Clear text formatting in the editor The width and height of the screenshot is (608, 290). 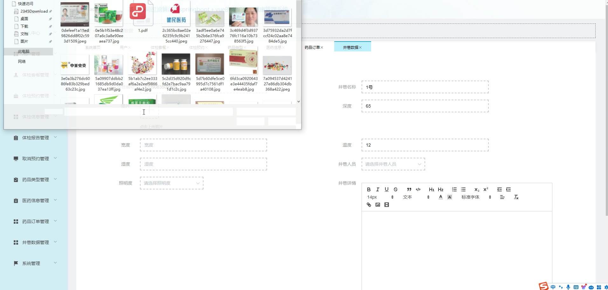(x=516, y=197)
